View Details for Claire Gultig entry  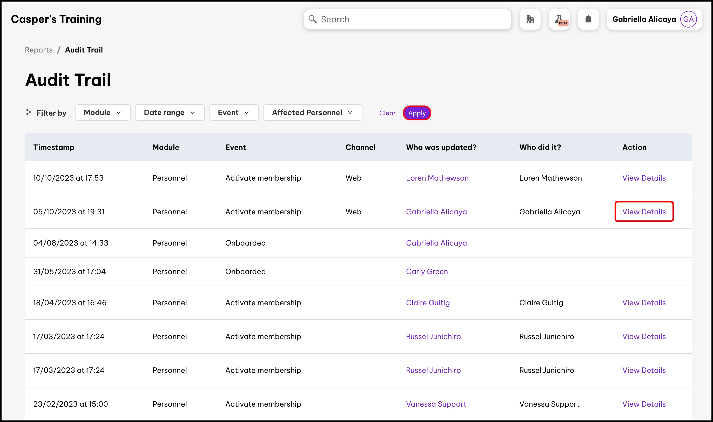point(644,302)
